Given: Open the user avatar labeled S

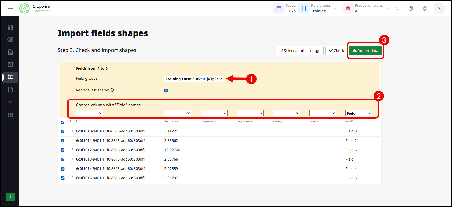Looking at the screenshot, I should 439,9.
